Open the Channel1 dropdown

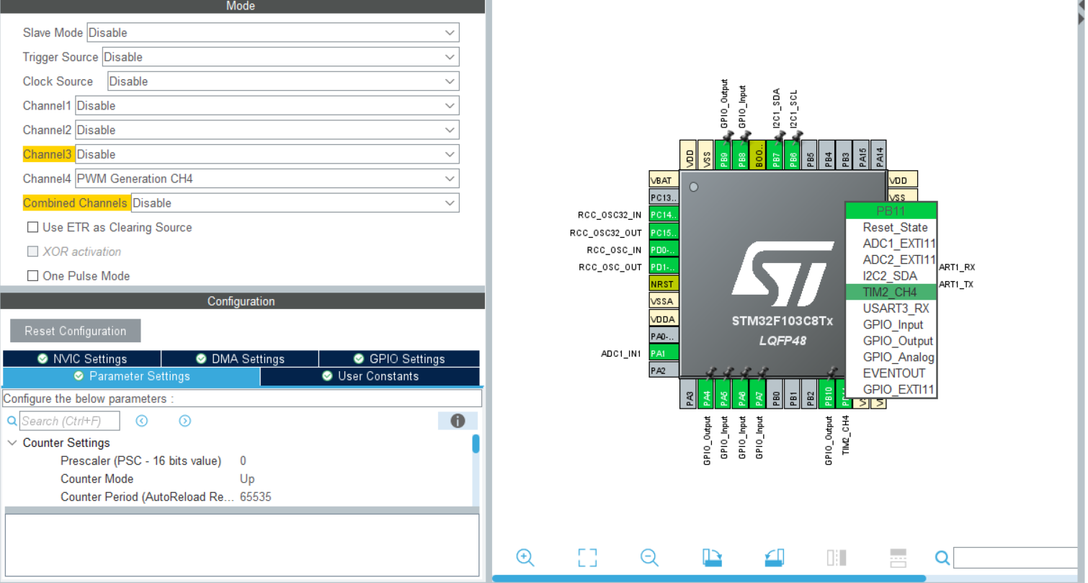267,106
